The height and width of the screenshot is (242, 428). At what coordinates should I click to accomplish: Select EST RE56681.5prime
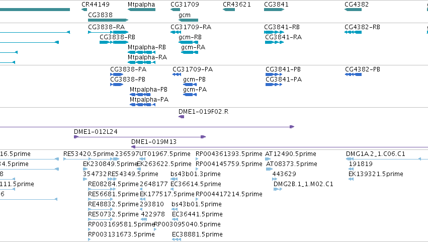click(x=113, y=195)
